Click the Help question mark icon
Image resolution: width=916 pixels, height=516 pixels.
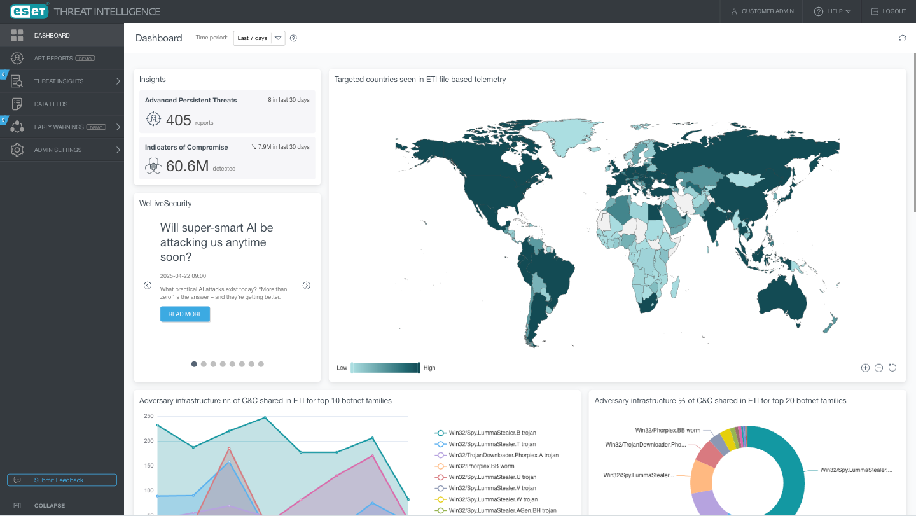point(819,11)
